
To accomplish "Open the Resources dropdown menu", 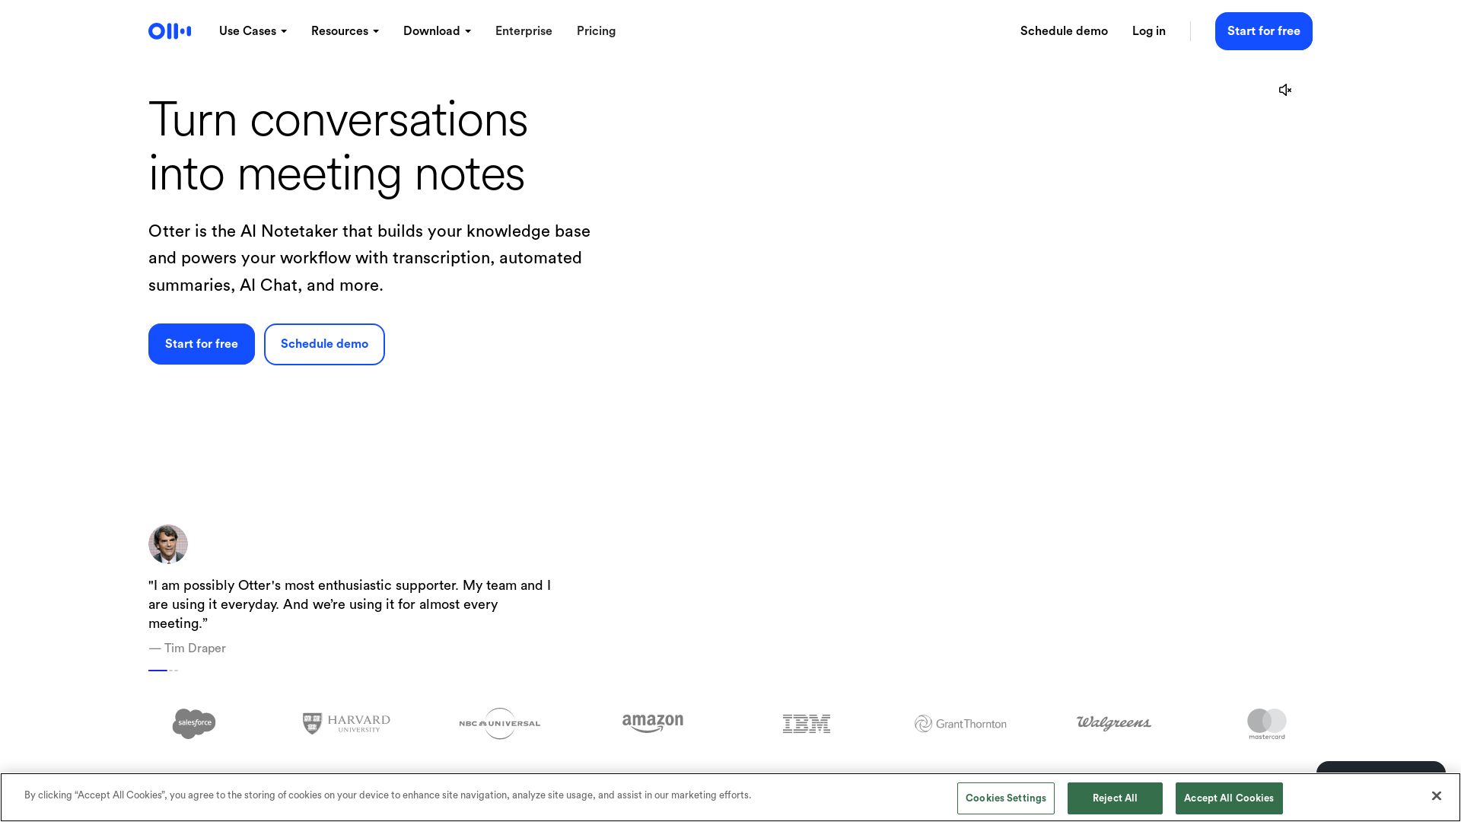I will click(345, 31).
